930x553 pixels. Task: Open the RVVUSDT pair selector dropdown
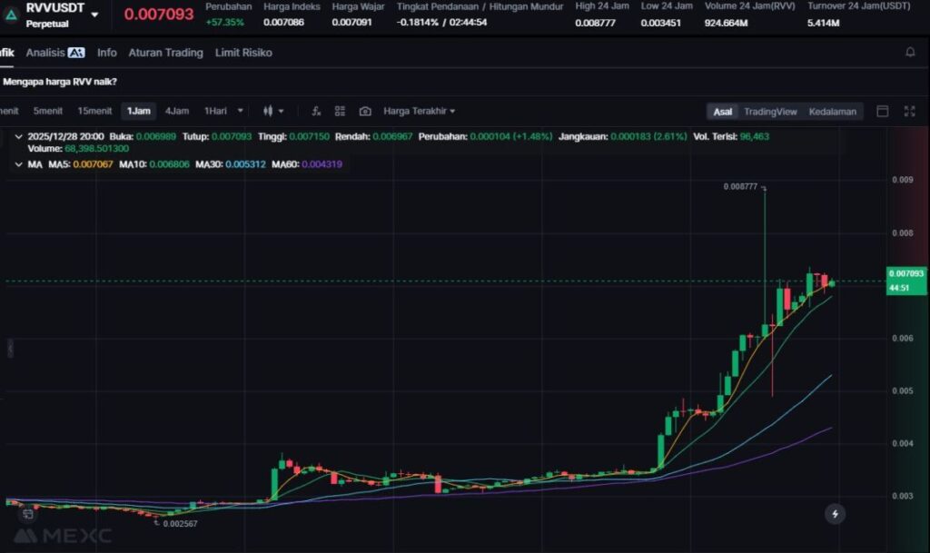click(94, 15)
